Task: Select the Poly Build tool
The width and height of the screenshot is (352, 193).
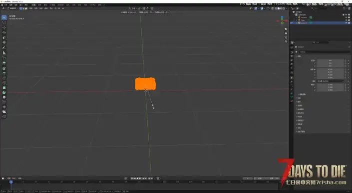Action: click(x=4, y=87)
